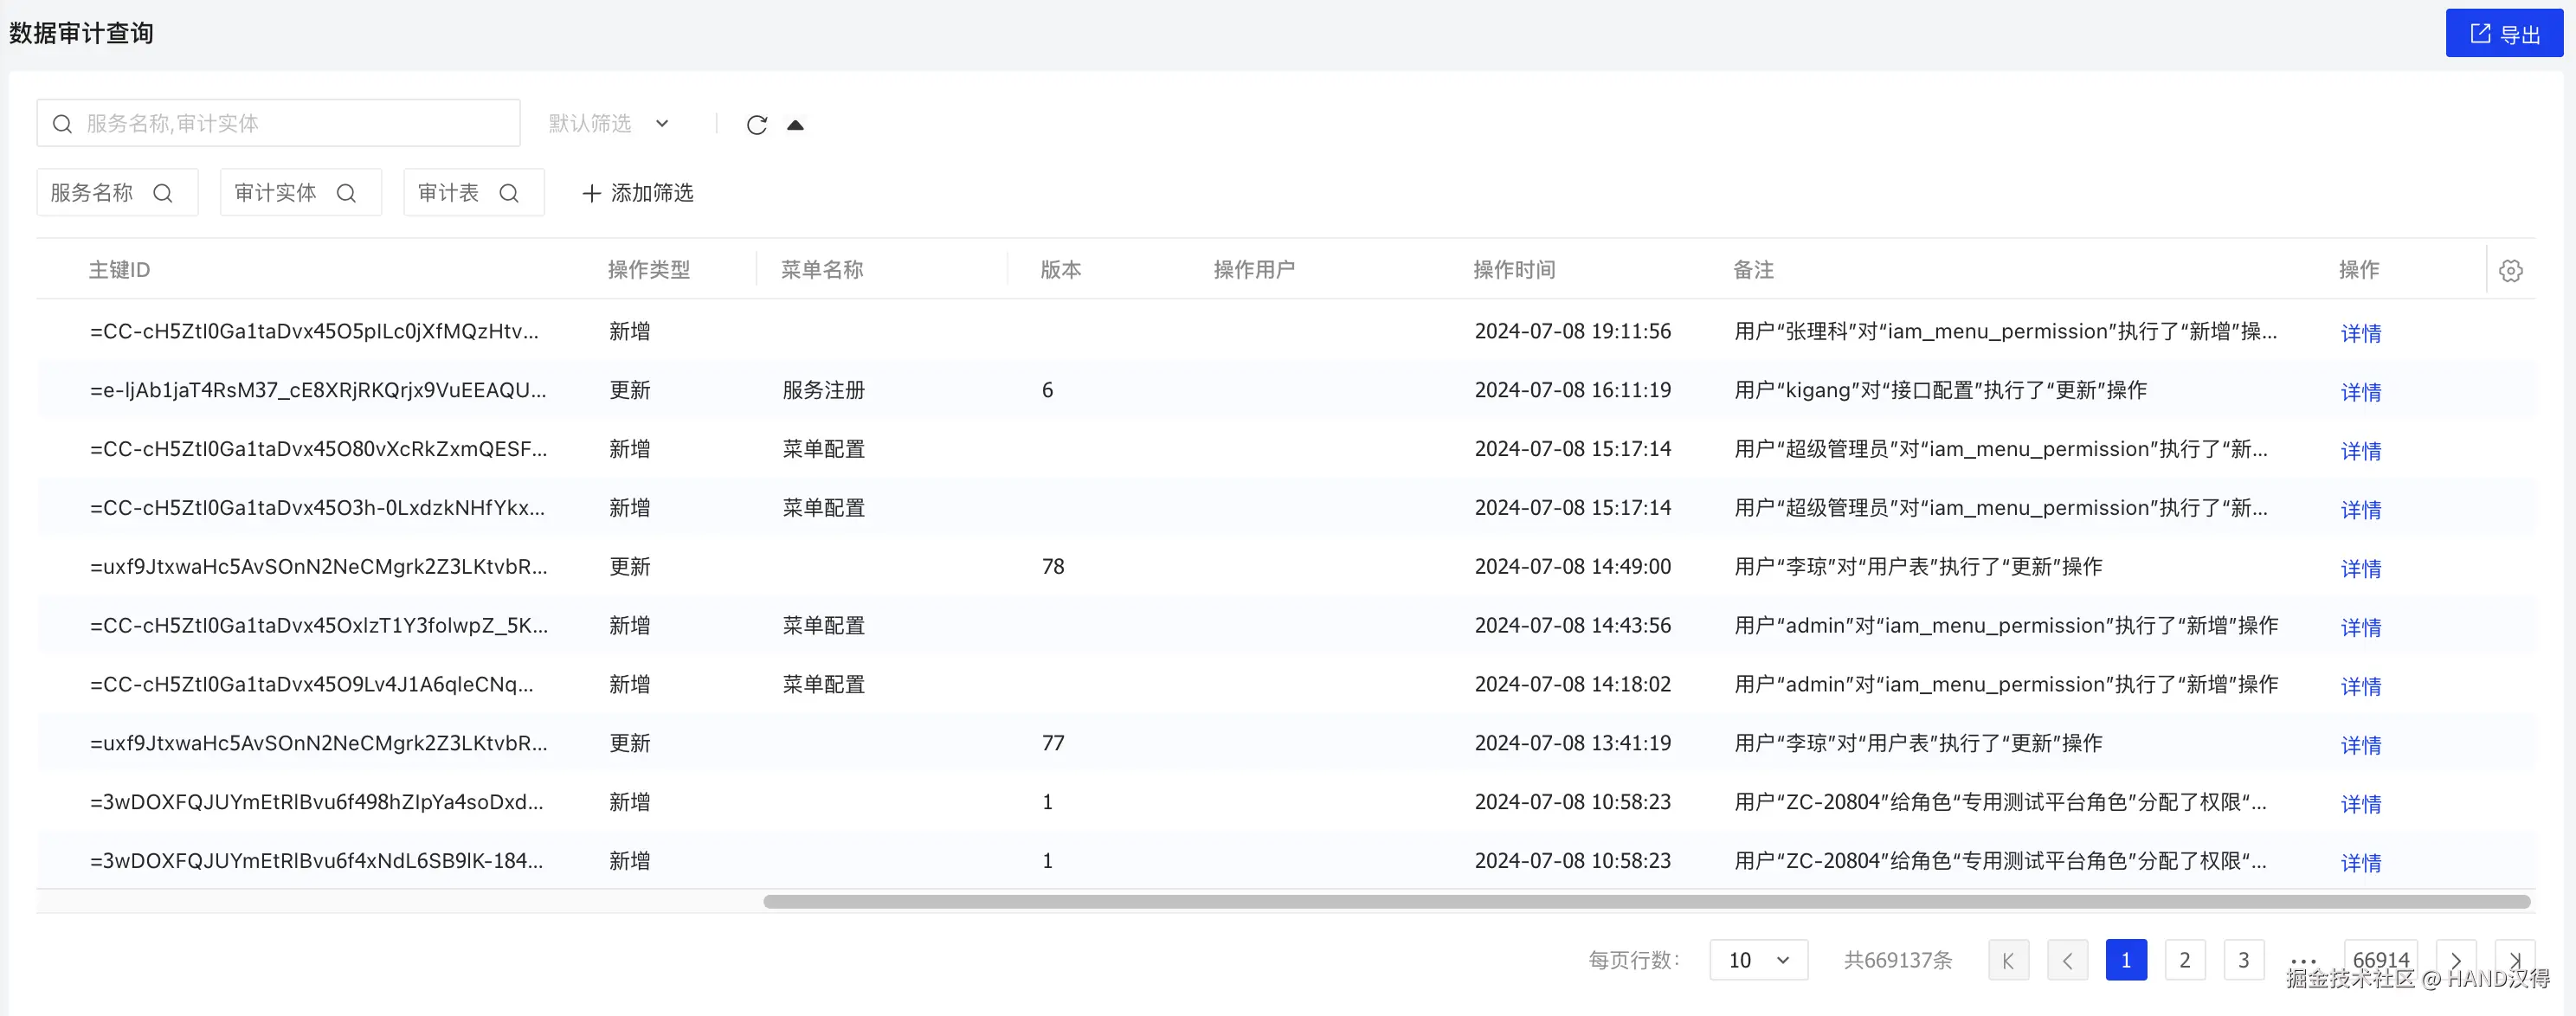2576x1016 pixels.
Task: Jump to first page with the K icon
Action: click(x=2008, y=960)
